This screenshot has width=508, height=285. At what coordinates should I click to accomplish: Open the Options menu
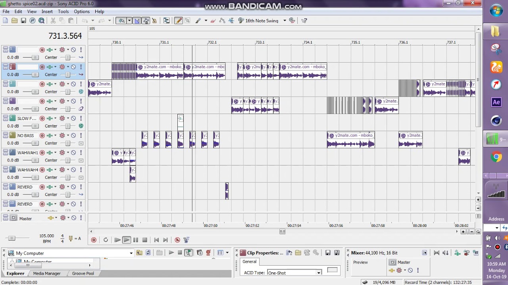pos(81,11)
